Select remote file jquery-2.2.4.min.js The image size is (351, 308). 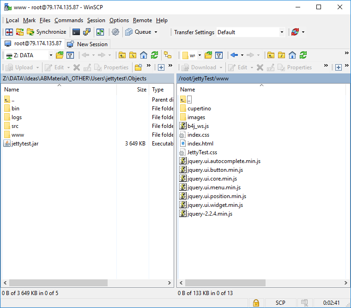pyautogui.click(x=206, y=214)
